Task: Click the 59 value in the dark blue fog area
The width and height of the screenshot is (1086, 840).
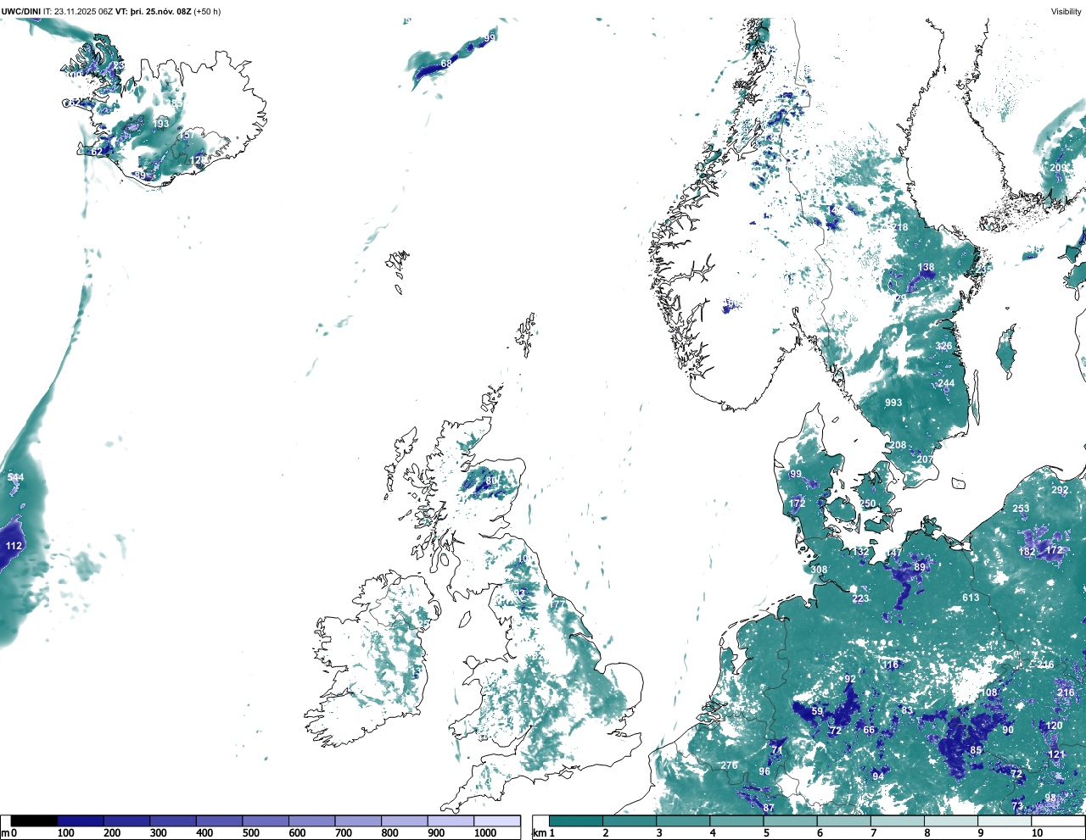Action: [817, 711]
